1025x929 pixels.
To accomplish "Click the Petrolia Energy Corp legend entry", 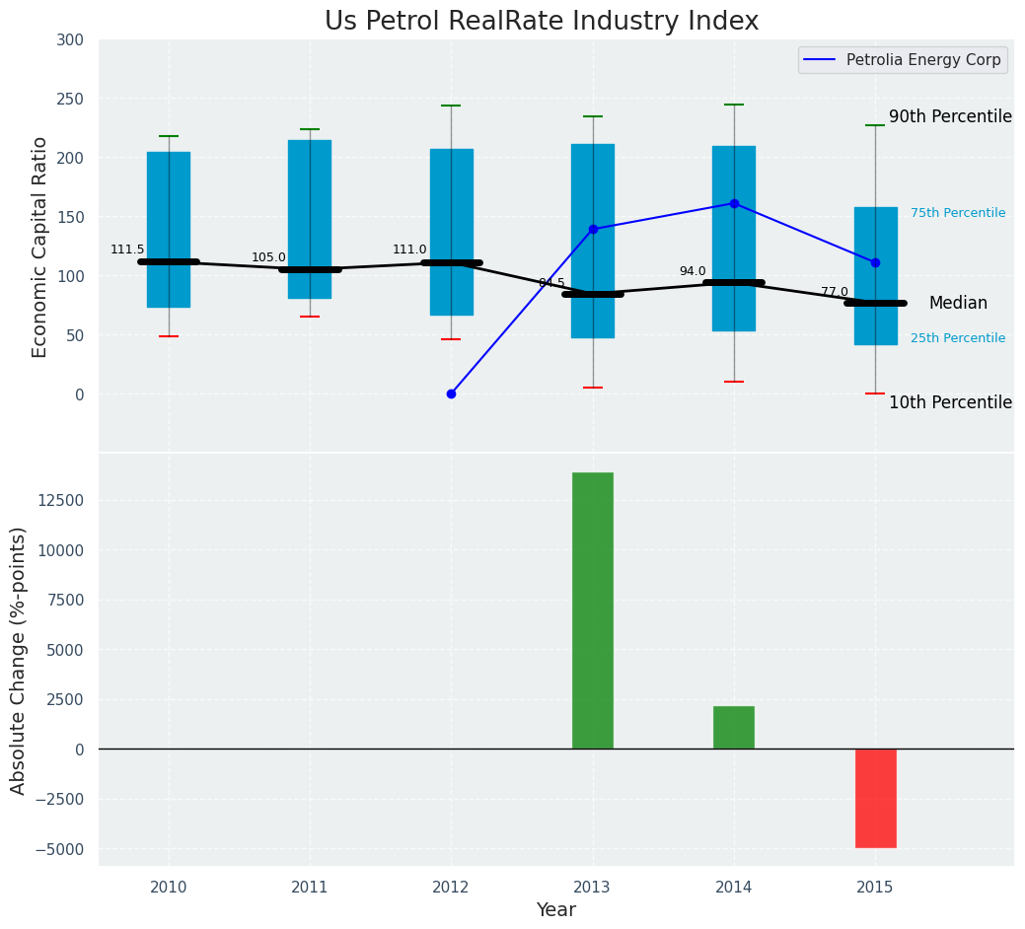I will click(903, 60).
